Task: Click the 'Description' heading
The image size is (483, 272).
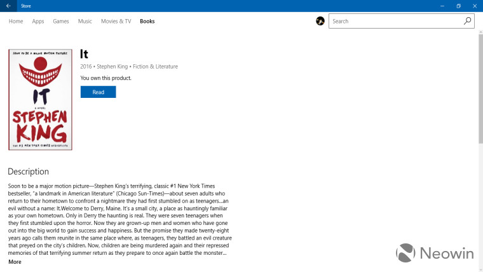Action: (x=29, y=172)
